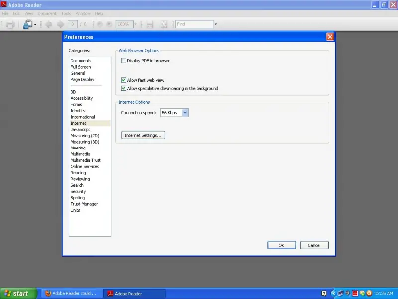The image size is (398, 299).
Task: Select the Reading category
Action: pyautogui.click(x=78, y=173)
